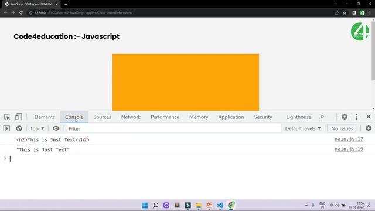375x211 pixels.
Task: Show hidden system tray icons
Action: (x=306, y=205)
